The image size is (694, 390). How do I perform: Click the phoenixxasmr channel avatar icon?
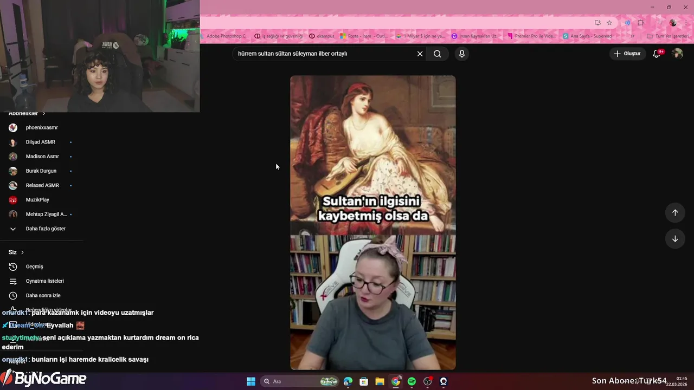coord(13,128)
